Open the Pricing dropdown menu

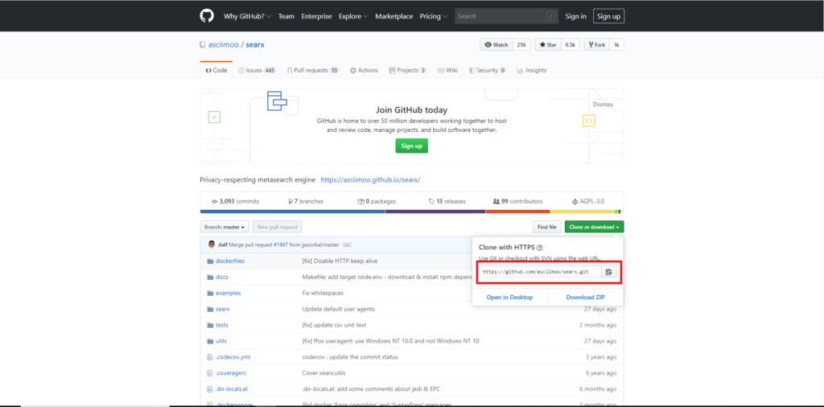434,16
